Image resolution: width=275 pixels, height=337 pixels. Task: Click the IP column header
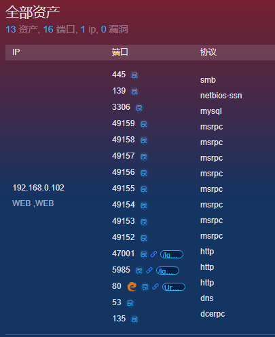[x=16, y=52]
